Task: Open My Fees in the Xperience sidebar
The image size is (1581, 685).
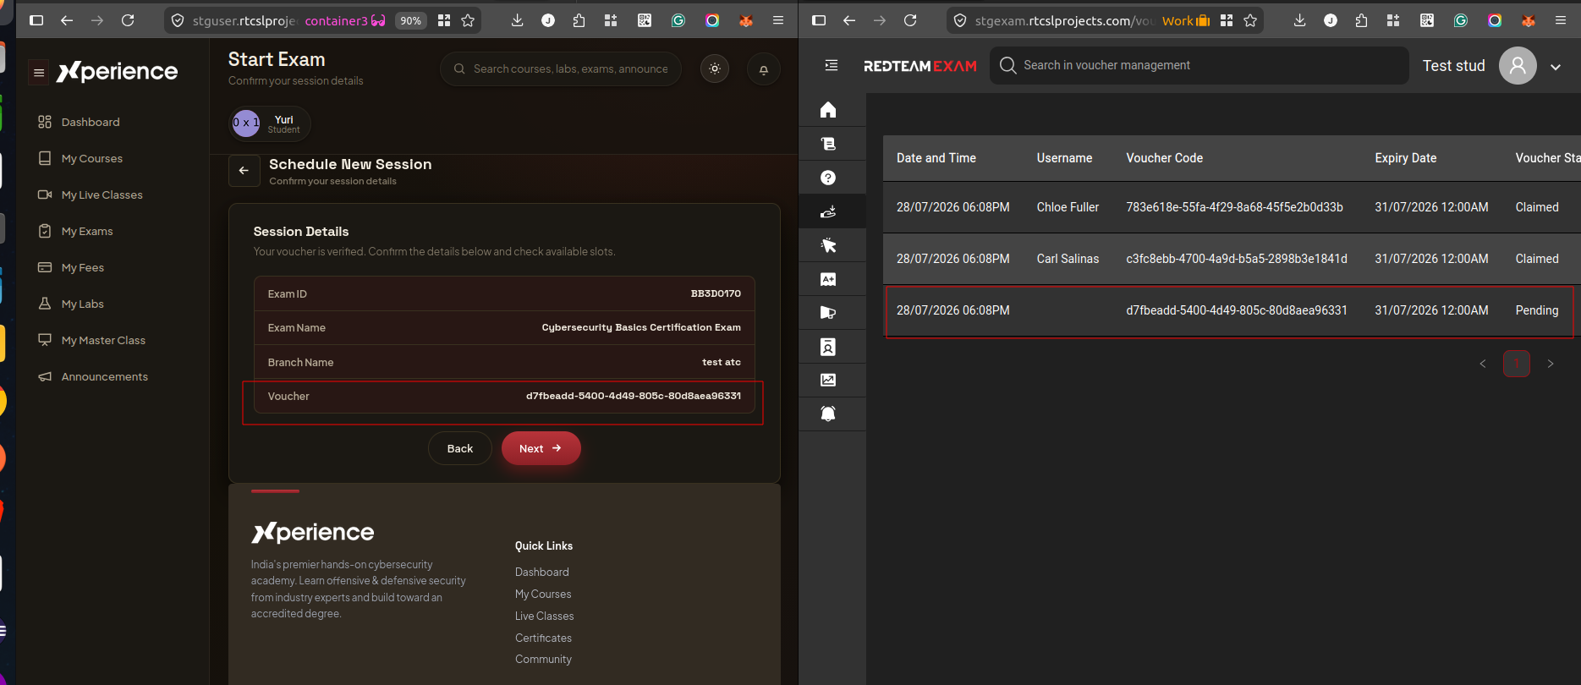Action: pyautogui.click(x=83, y=268)
